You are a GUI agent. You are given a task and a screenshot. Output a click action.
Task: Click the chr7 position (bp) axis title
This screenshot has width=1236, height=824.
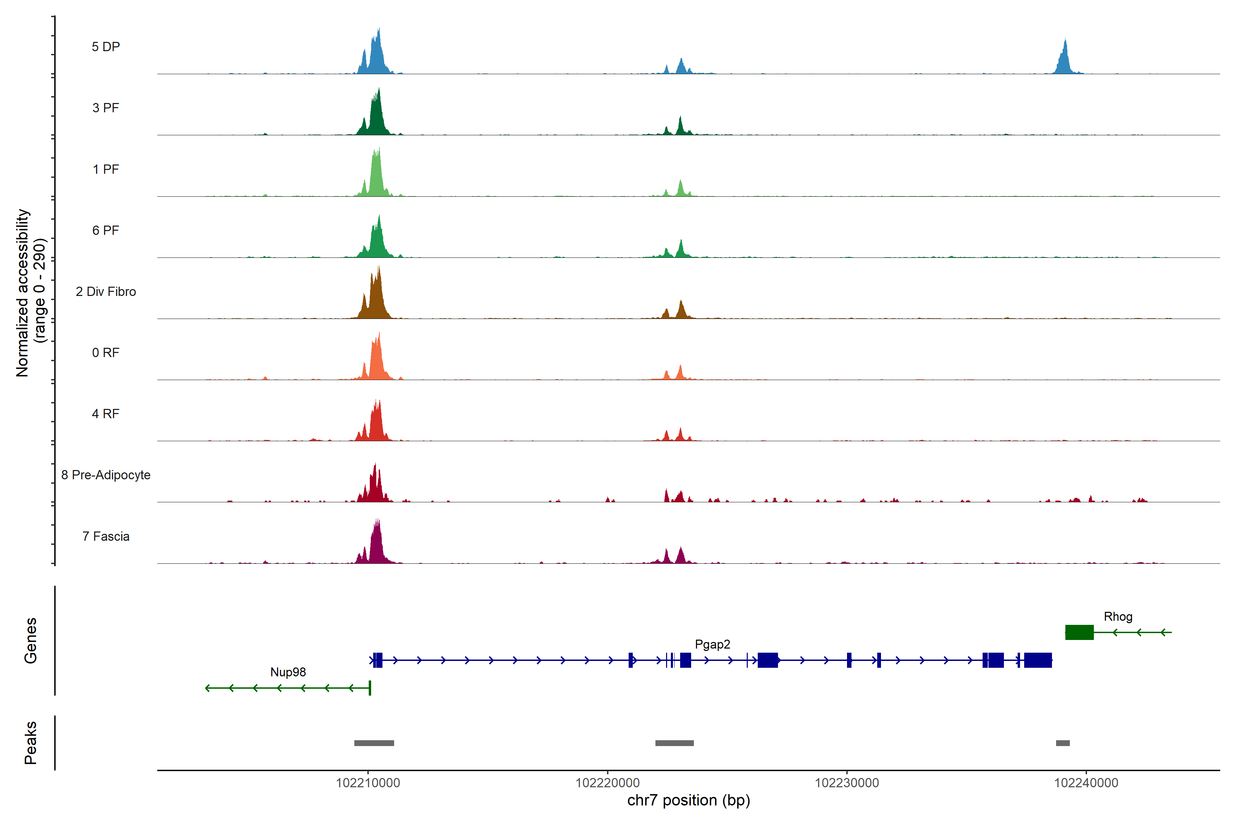coord(688,800)
